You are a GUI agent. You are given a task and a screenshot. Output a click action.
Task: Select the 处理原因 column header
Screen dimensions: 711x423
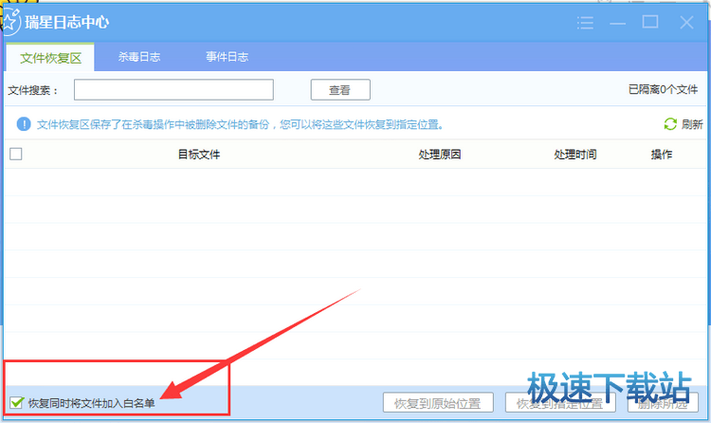coord(439,155)
